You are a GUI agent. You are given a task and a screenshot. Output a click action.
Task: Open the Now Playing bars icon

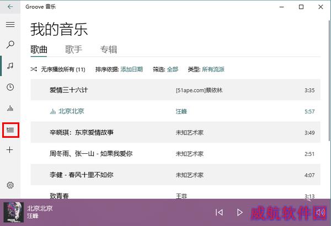coord(10,108)
